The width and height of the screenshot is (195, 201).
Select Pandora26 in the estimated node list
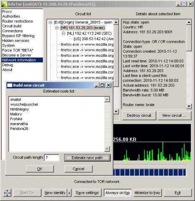19,129
